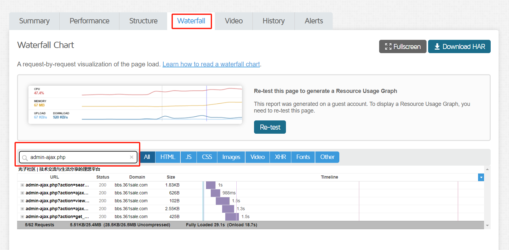Click the Status column header
The image size is (509, 250).
(103, 177)
